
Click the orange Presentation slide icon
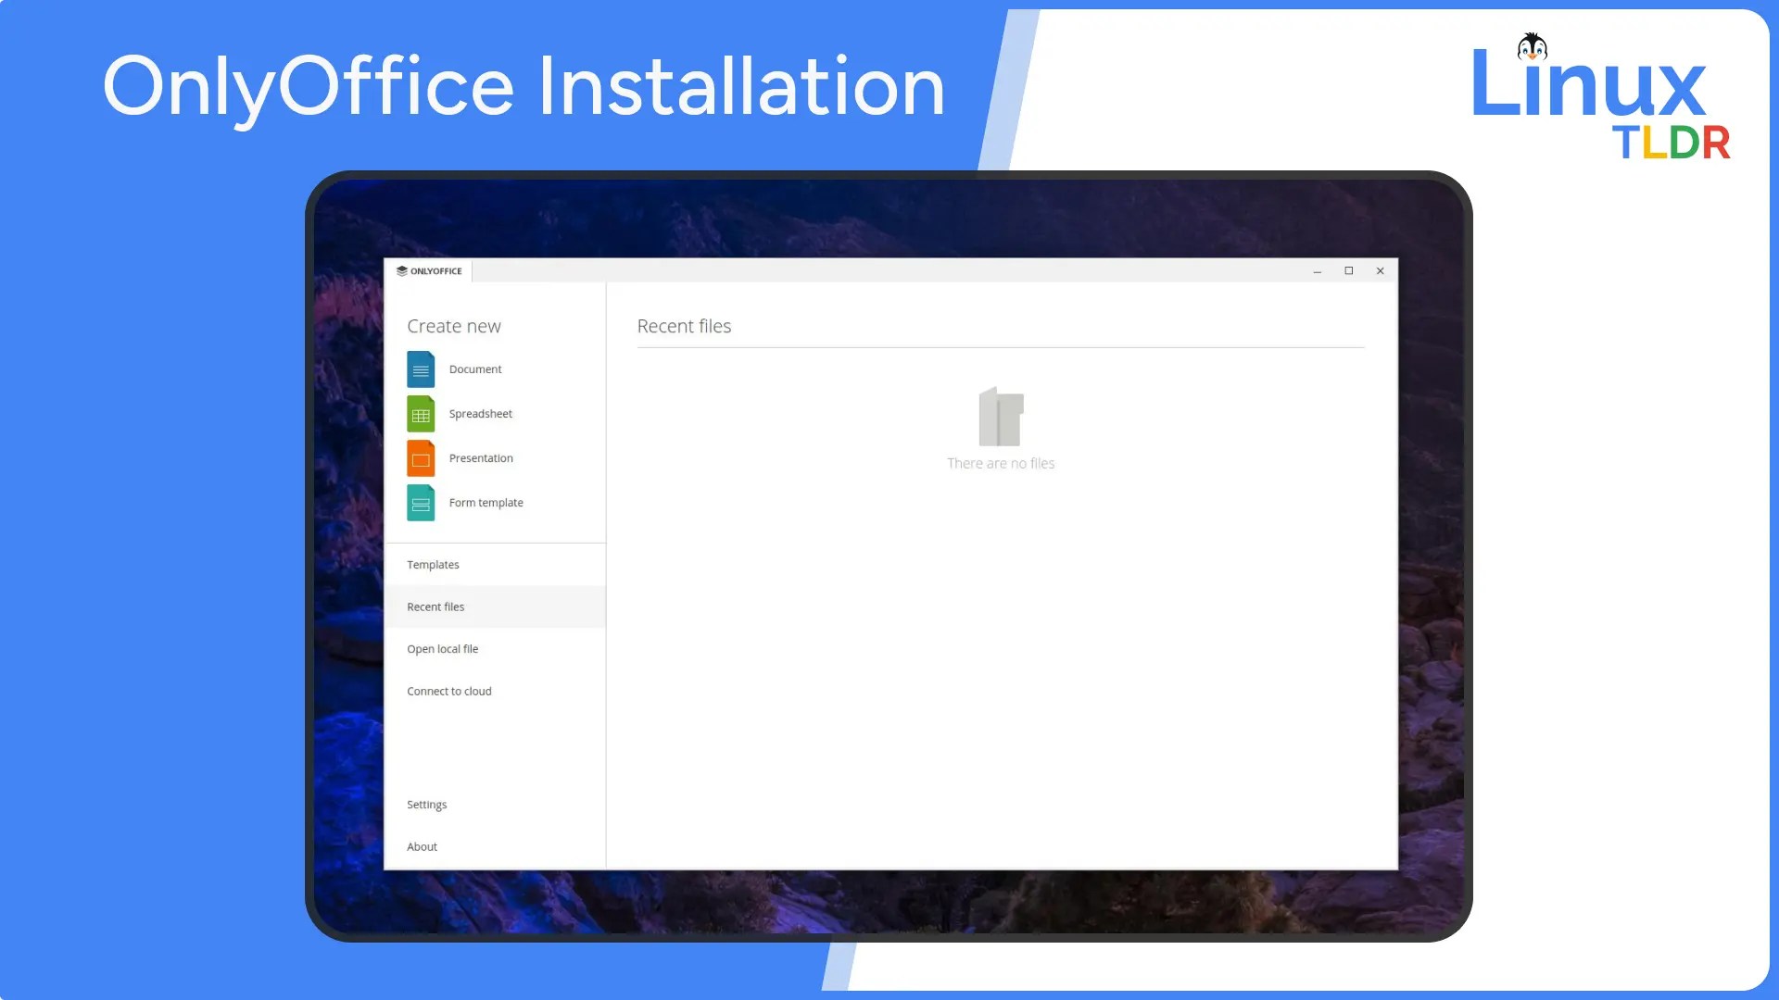tap(421, 457)
